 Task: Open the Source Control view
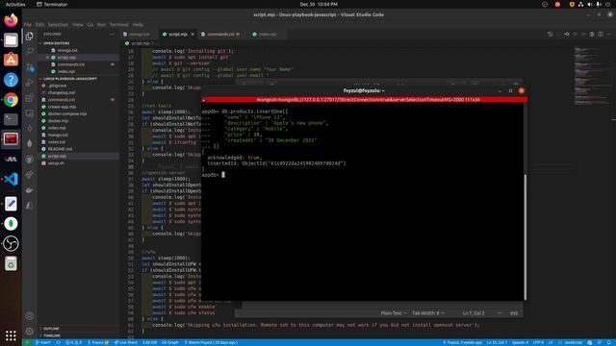(x=30, y=67)
